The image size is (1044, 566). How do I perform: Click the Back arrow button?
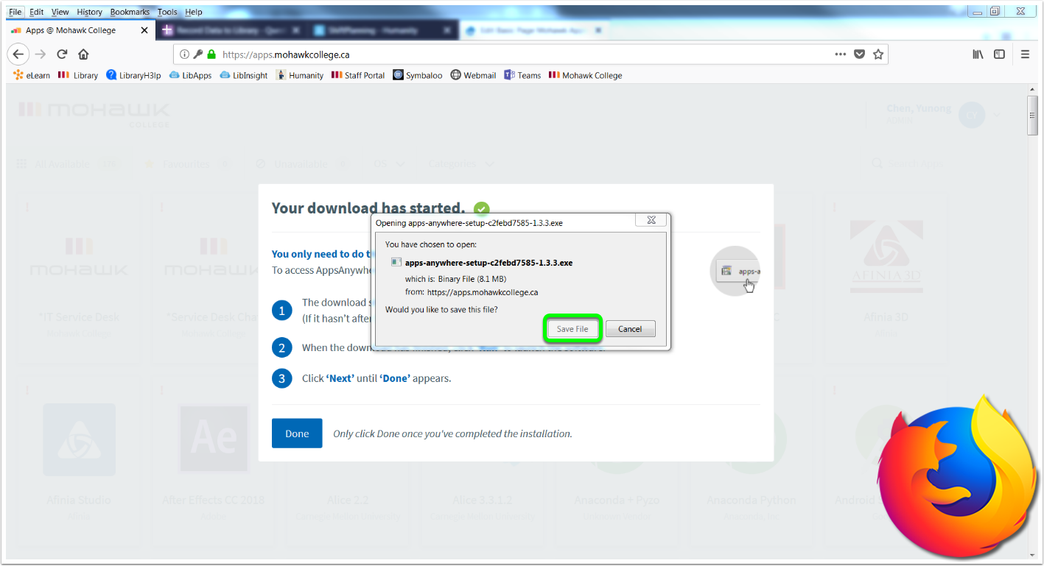point(18,54)
